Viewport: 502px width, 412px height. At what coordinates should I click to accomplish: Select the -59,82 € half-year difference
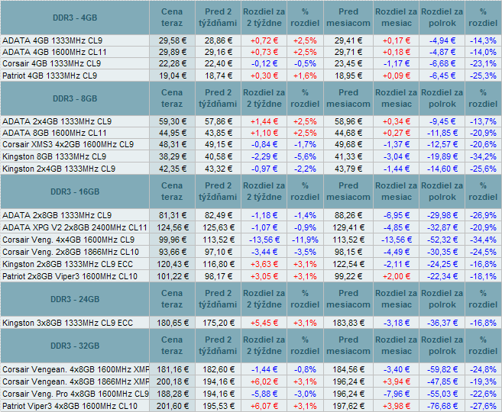pyautogui.click(x=442, y=369)
